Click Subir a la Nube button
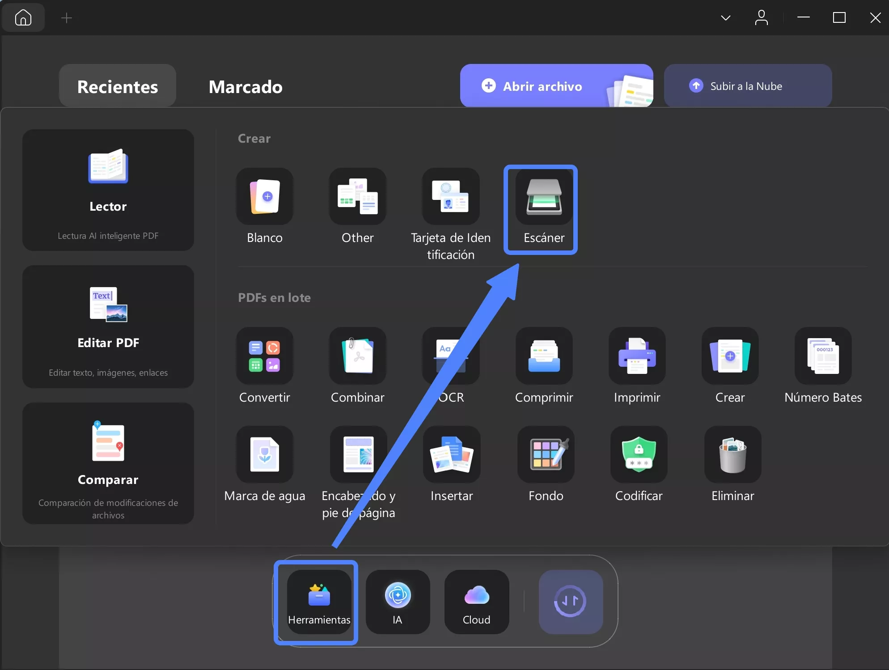 (747, 86)
